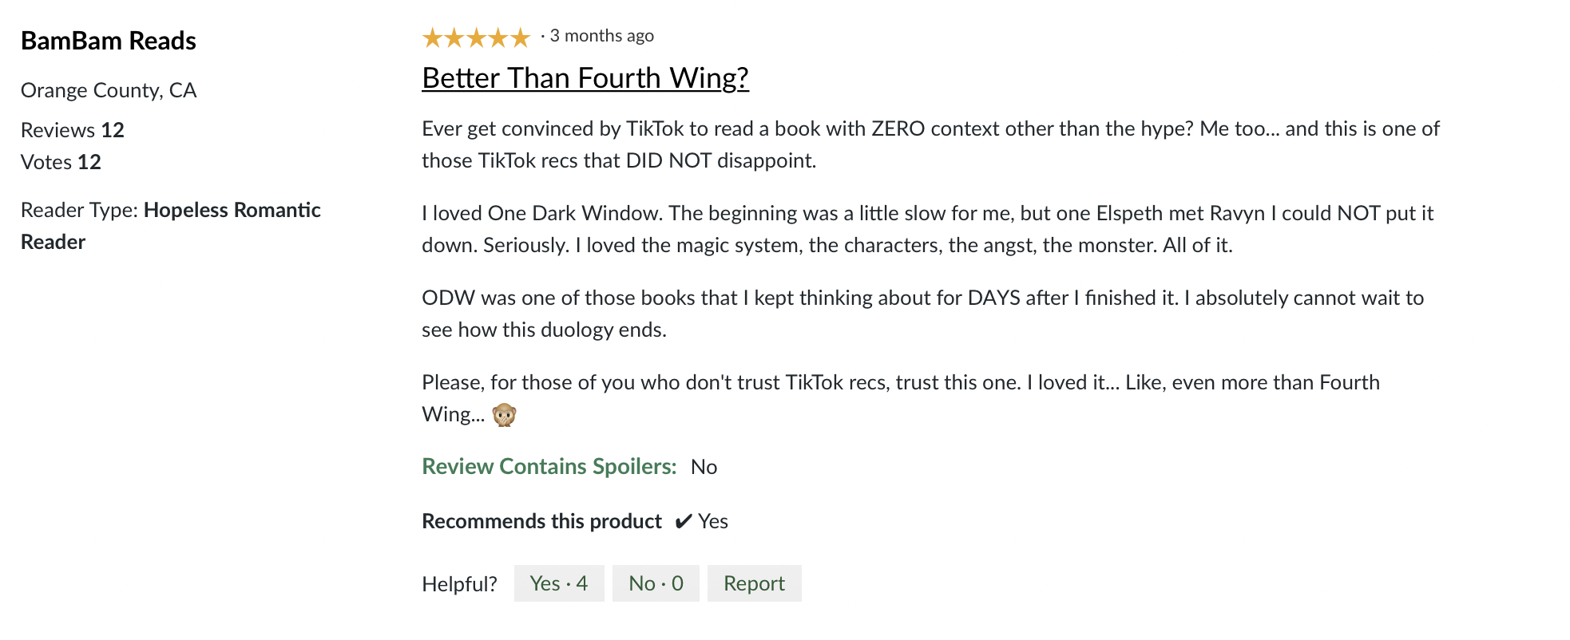Image resolution: width=1570 pixels, height=640 pixels.
Task: Click the five-star rating icon
Action: (x=476, y=37)
